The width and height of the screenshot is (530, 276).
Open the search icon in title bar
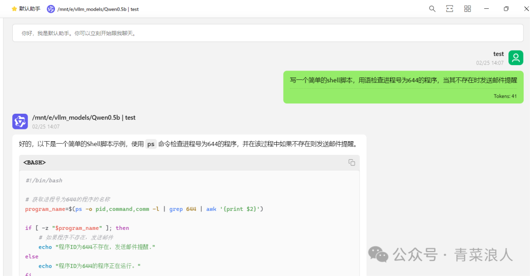tap(432, 9)
